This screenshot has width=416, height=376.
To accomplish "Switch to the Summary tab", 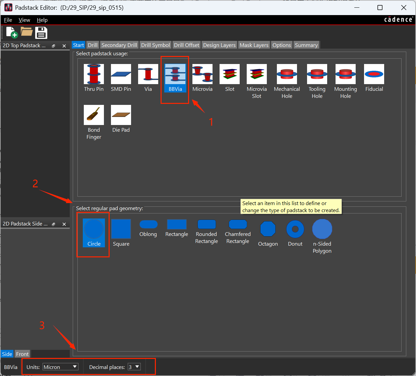I will (306, 45).
